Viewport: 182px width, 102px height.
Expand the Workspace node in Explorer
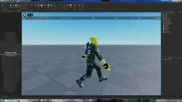pos(162,14)
